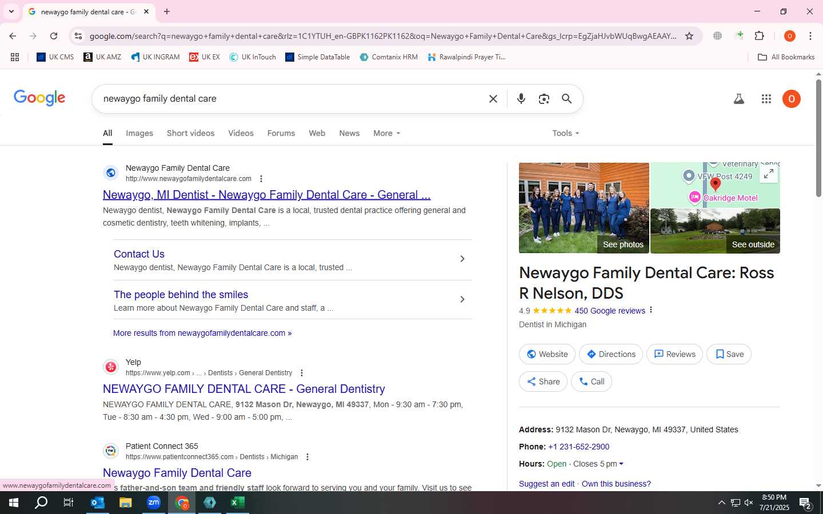Open Windows Start menu
Viewport: 823px width, 514px height.
point(14,503)
